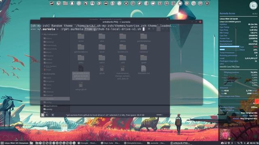Viewport: 259px width, 145px height.
Task: Click the third icon in file manager bottom bar
Action: tap(53, 115)
